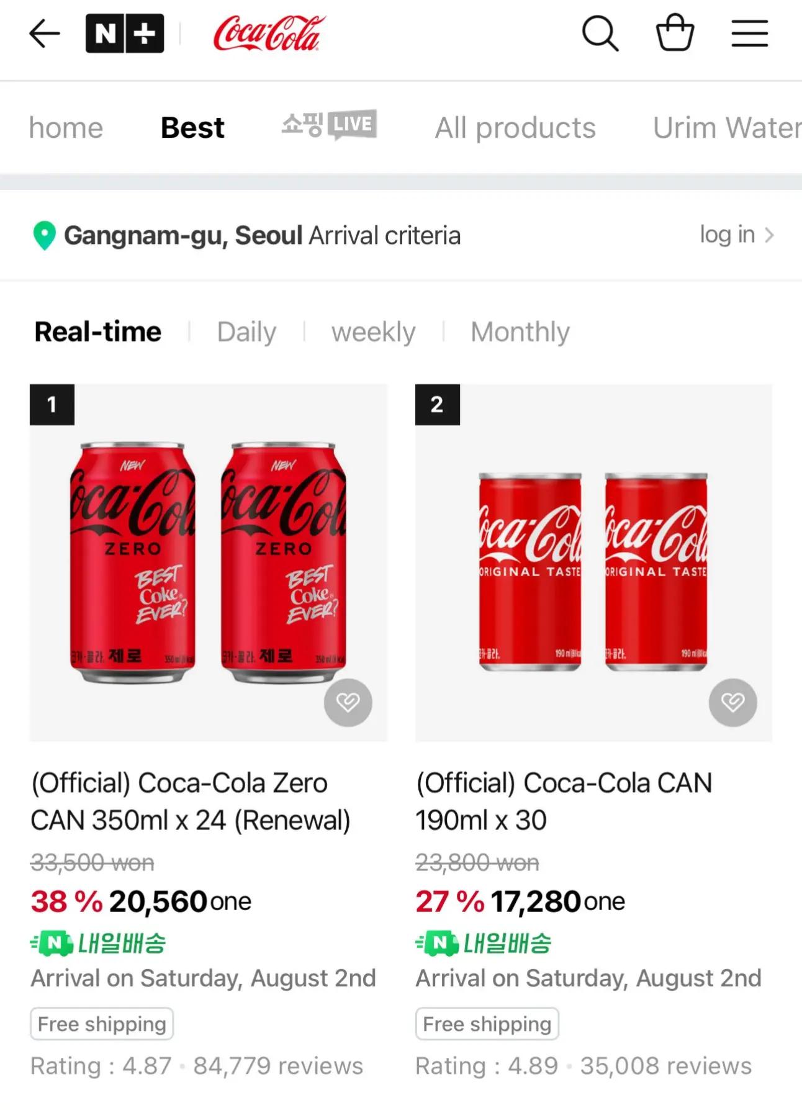Open the N+ Naver Plus logo
Screen dimensions: 802x1110
tap(125, 34)
